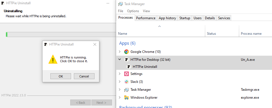Switch to the App history tab
272x108 pixels.
coord(167,18)
